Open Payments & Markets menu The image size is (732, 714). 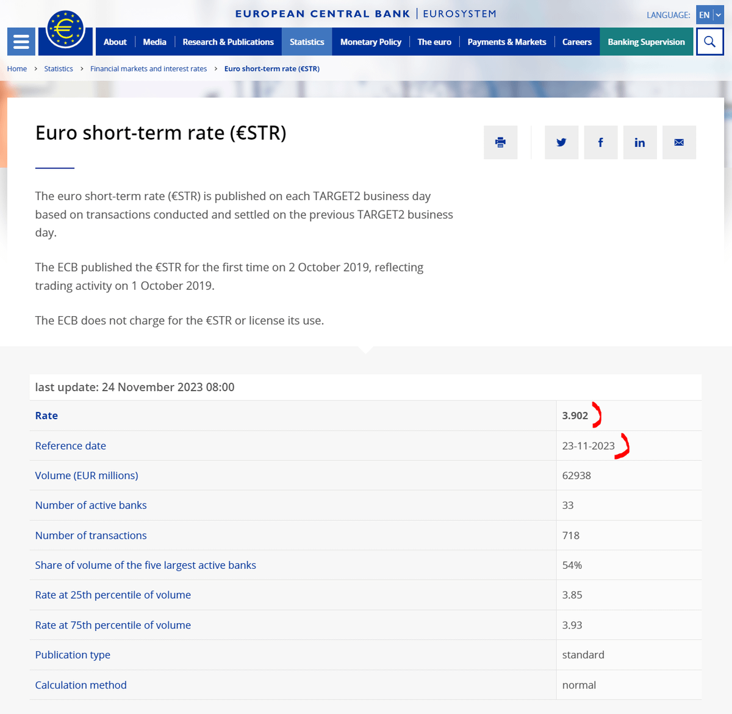[x=506, y=41]
